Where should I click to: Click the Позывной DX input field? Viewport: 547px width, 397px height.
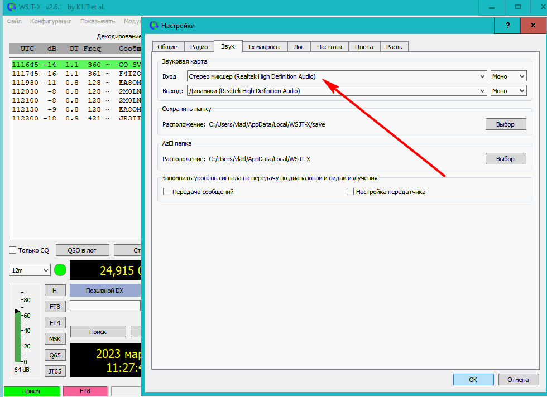(105, 306)
